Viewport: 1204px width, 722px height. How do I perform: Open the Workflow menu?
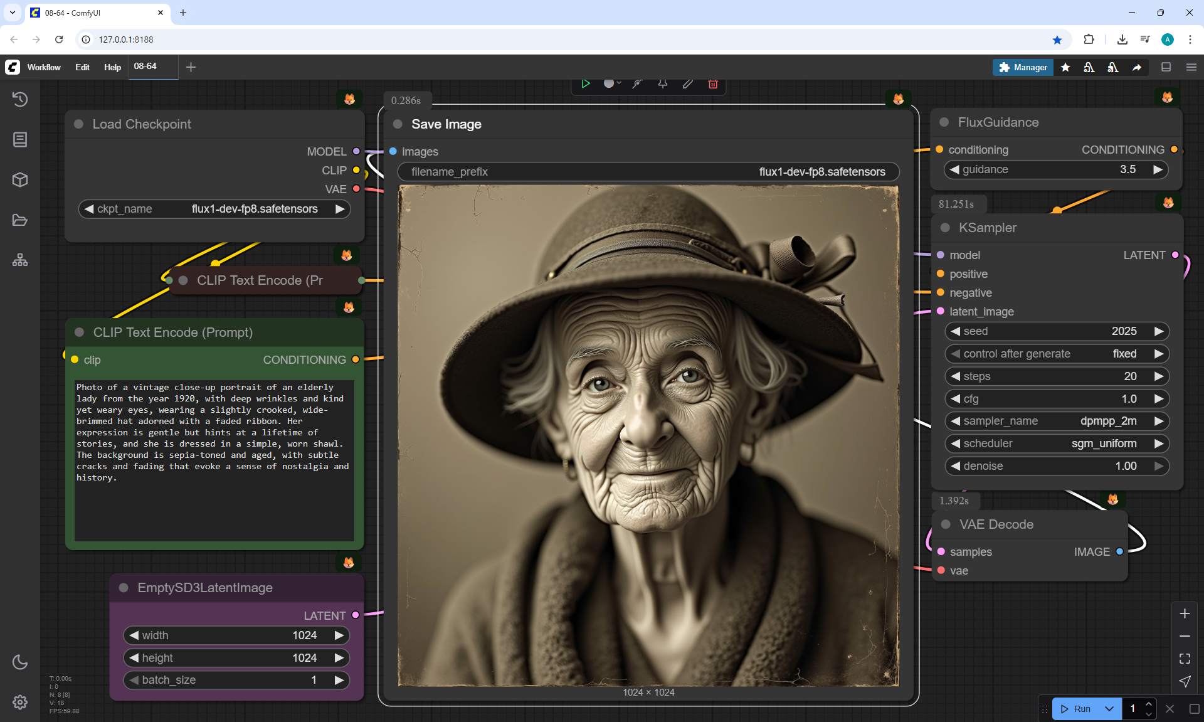[x=44, y=67]
